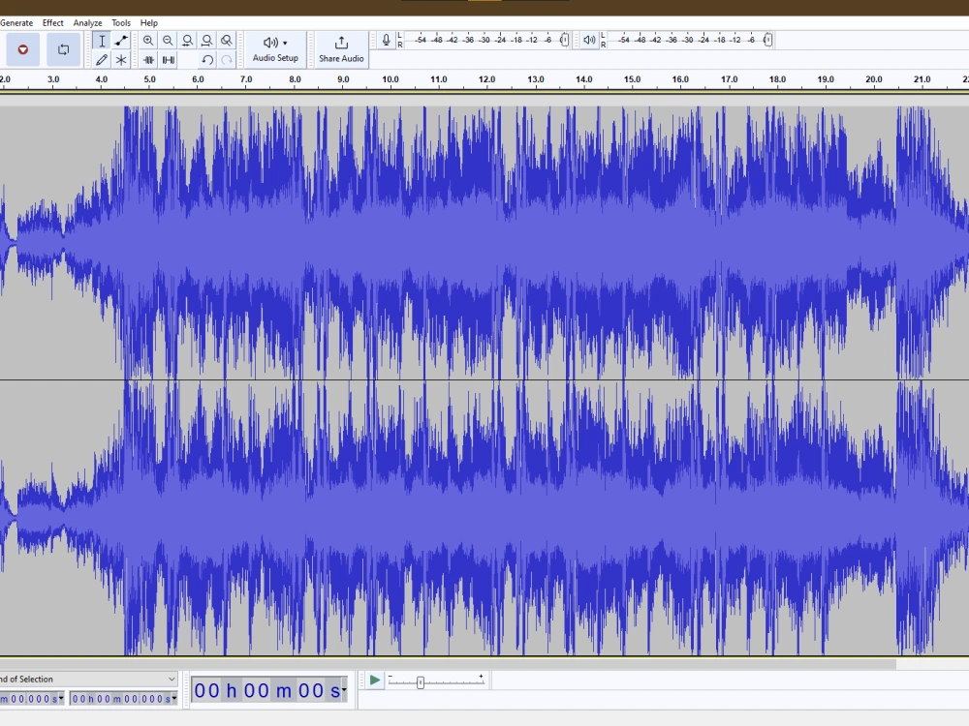Click timeline ruler at 15.0 seconds
This screenshot has width=969, height=726.
pyautogui.click(x=632, y=79)
